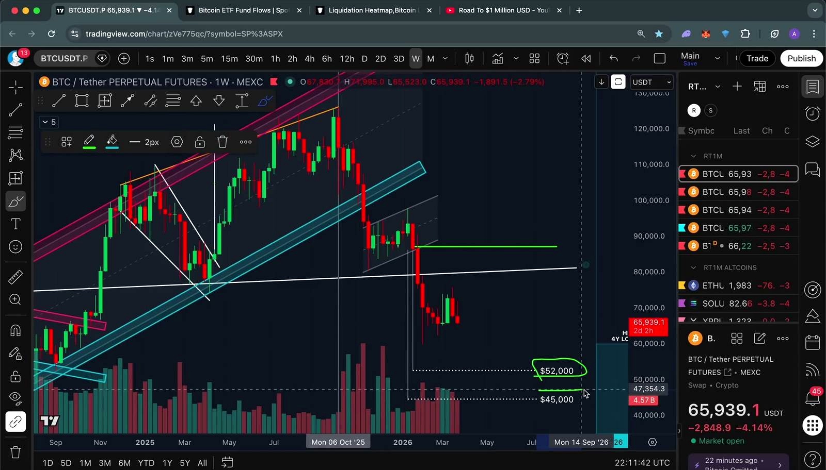Open go-to-date calendar picker
This screenshot has width=826, height=470.
coord(227,462)
